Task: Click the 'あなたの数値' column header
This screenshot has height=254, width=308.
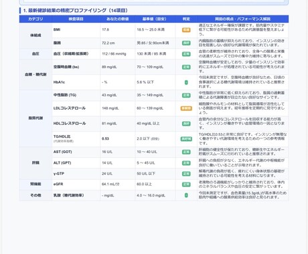Action: click(117, 19)
